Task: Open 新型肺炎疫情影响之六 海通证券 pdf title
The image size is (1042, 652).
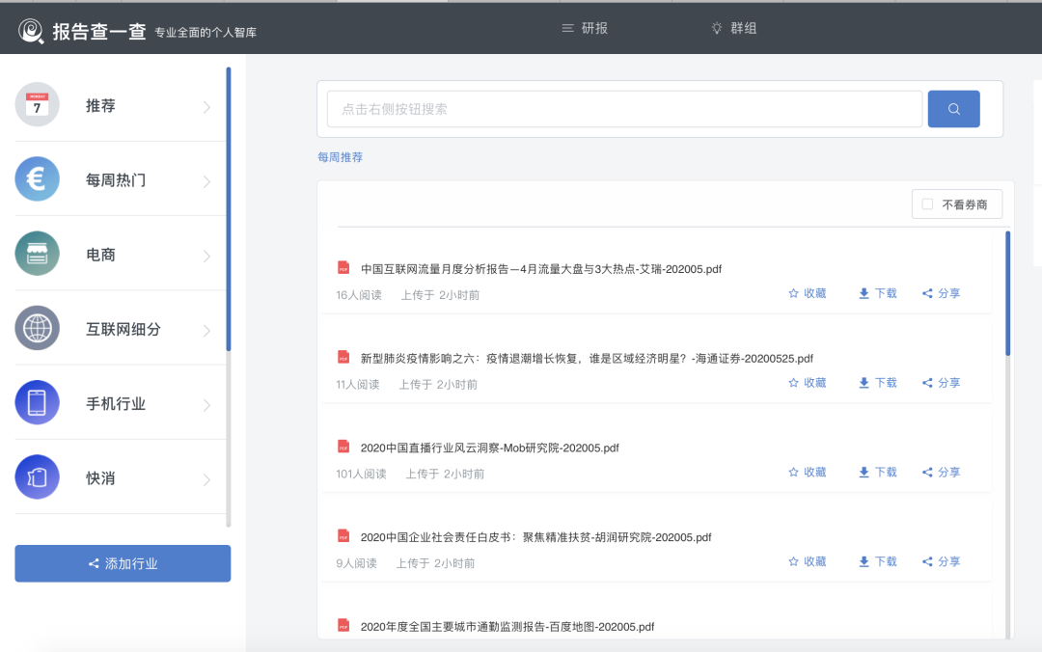Action: (x=587, y=358)
